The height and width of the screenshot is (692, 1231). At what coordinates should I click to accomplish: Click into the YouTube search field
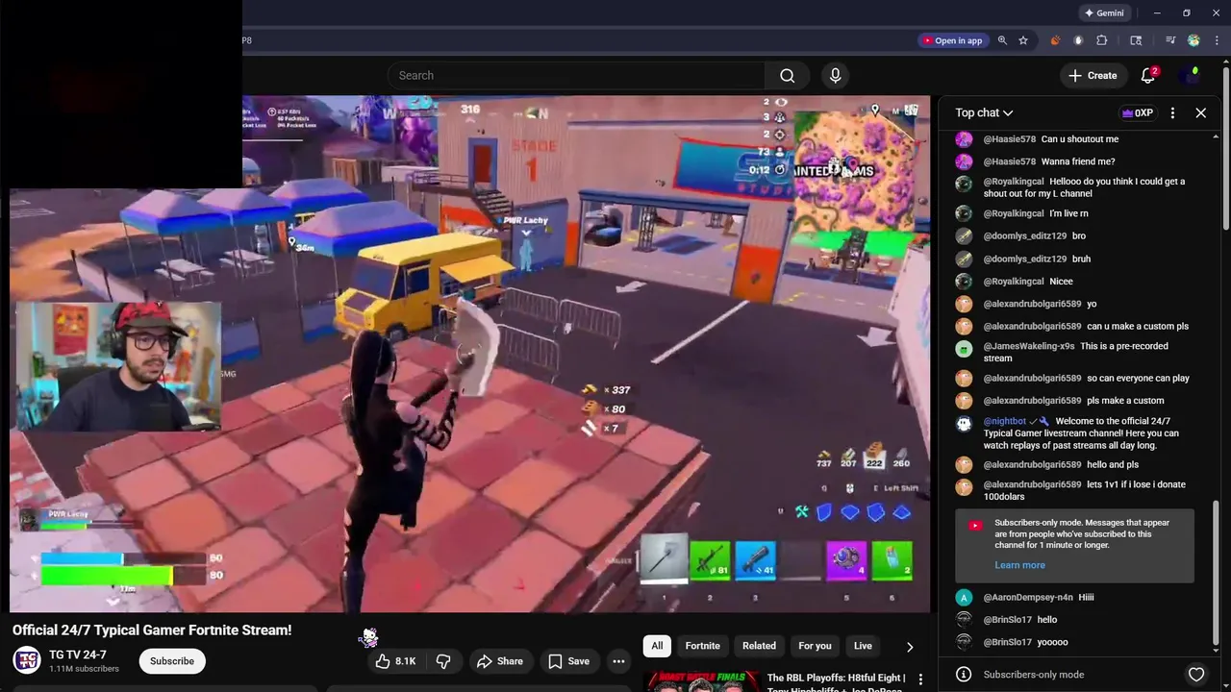[577, 75]
